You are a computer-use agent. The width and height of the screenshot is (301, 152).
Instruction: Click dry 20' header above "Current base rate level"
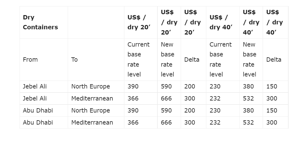click(139, 22)
